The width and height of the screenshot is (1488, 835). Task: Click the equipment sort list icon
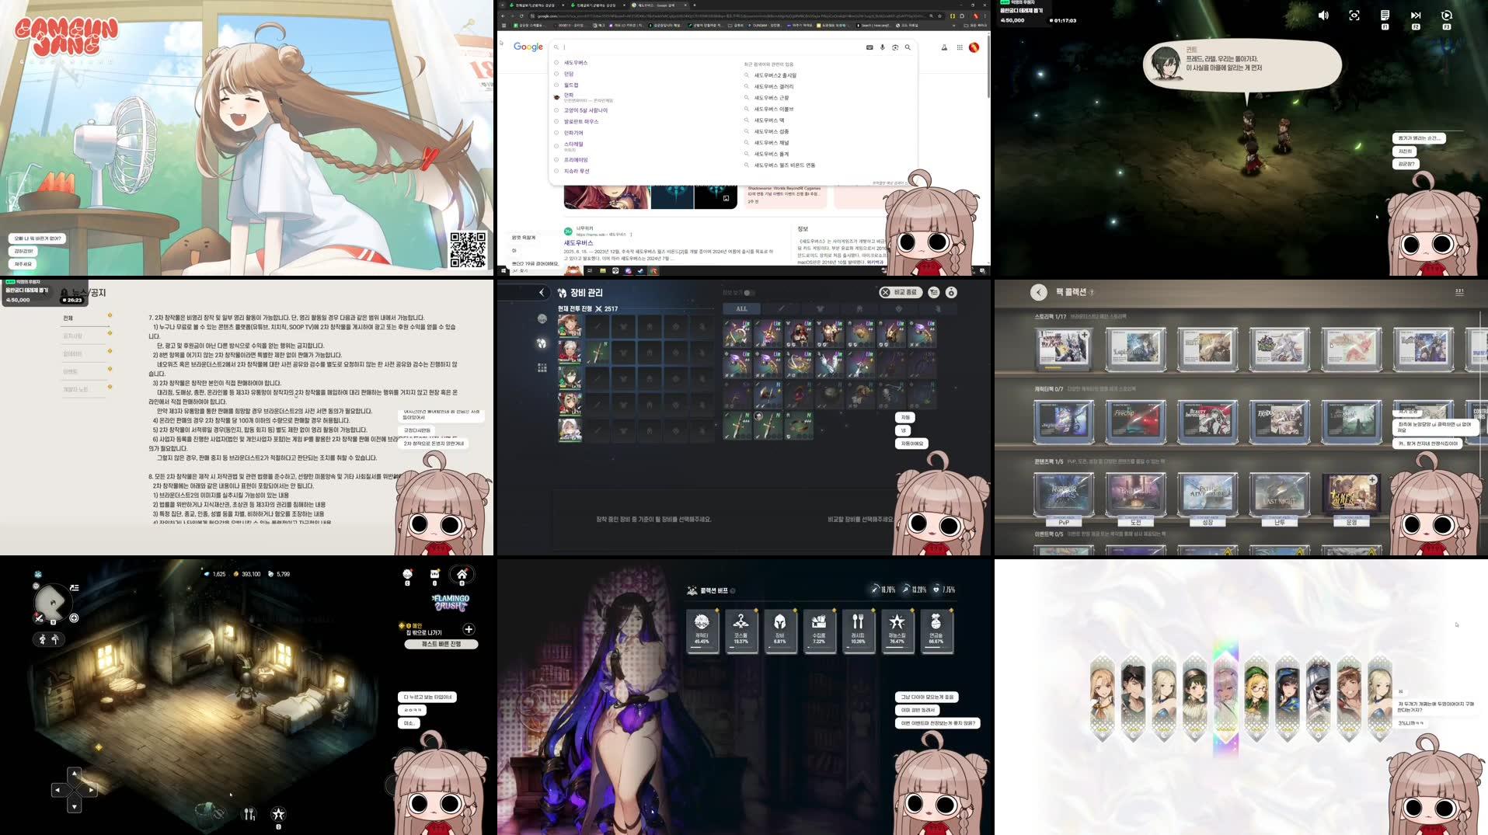point(934,292)
